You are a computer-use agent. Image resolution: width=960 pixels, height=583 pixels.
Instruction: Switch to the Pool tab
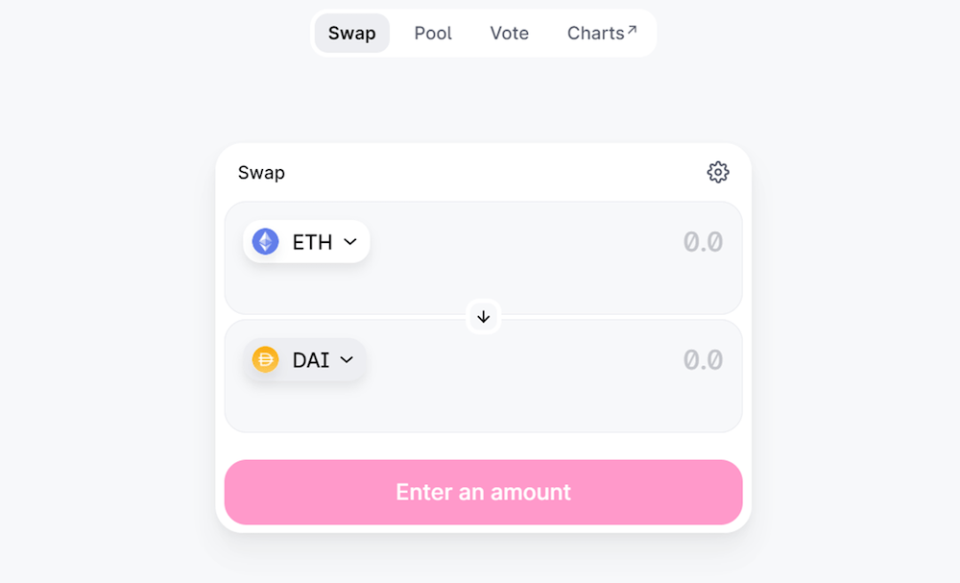point(433,34)
